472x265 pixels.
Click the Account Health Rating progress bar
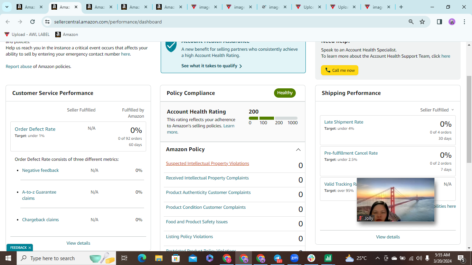click(x=273, y=118)
